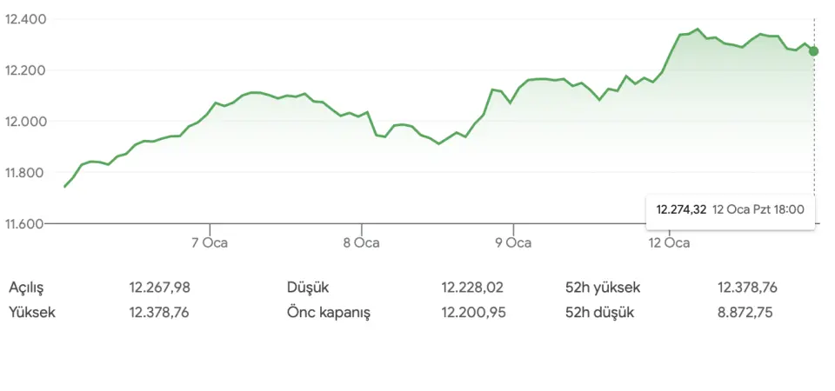Click the 12.400 y-axis label
835x391 pixels.
26,18
